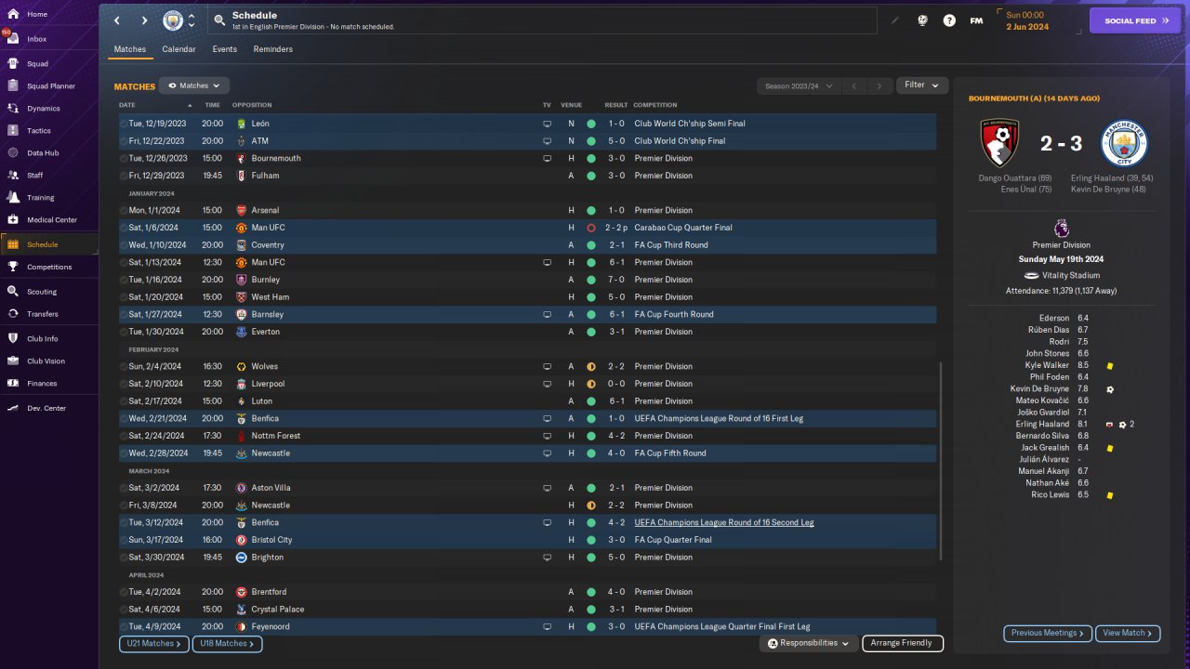Open Competitions from the sidebar
The image size is (1190, 669).
(48, 267)
